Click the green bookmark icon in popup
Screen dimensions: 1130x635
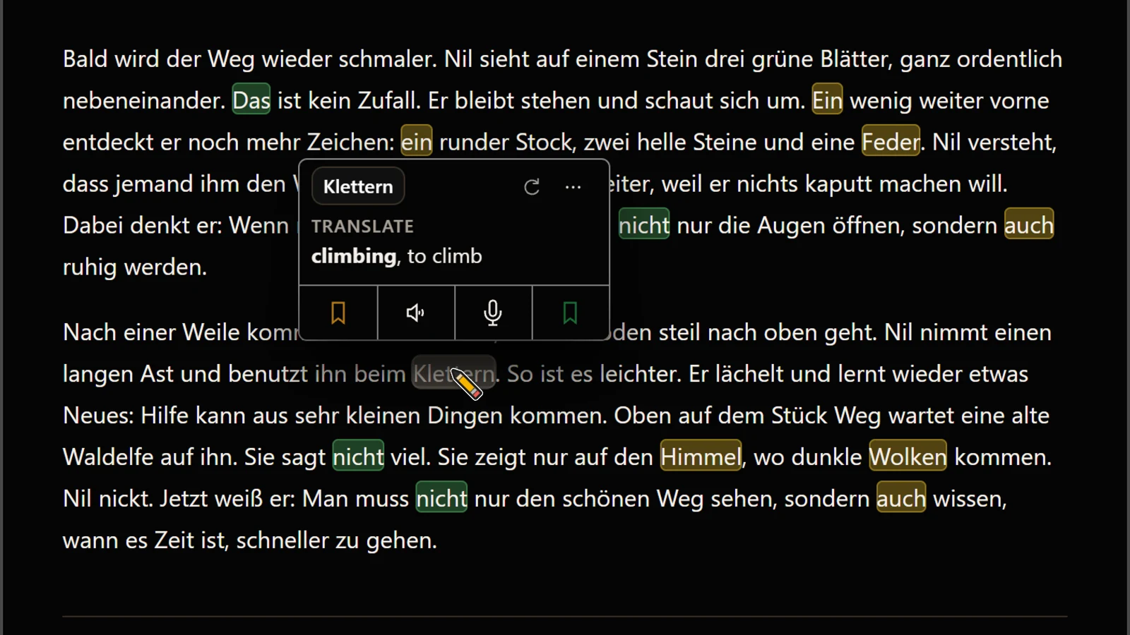click(570, 313)
